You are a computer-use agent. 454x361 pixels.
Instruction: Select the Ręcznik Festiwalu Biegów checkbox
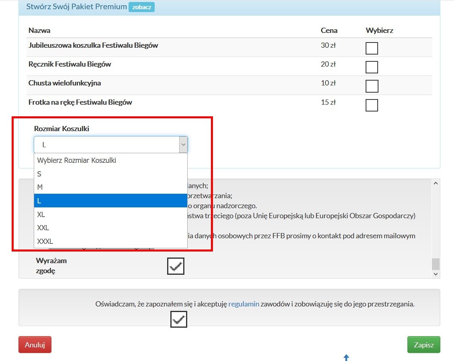[x=372, y=67]
